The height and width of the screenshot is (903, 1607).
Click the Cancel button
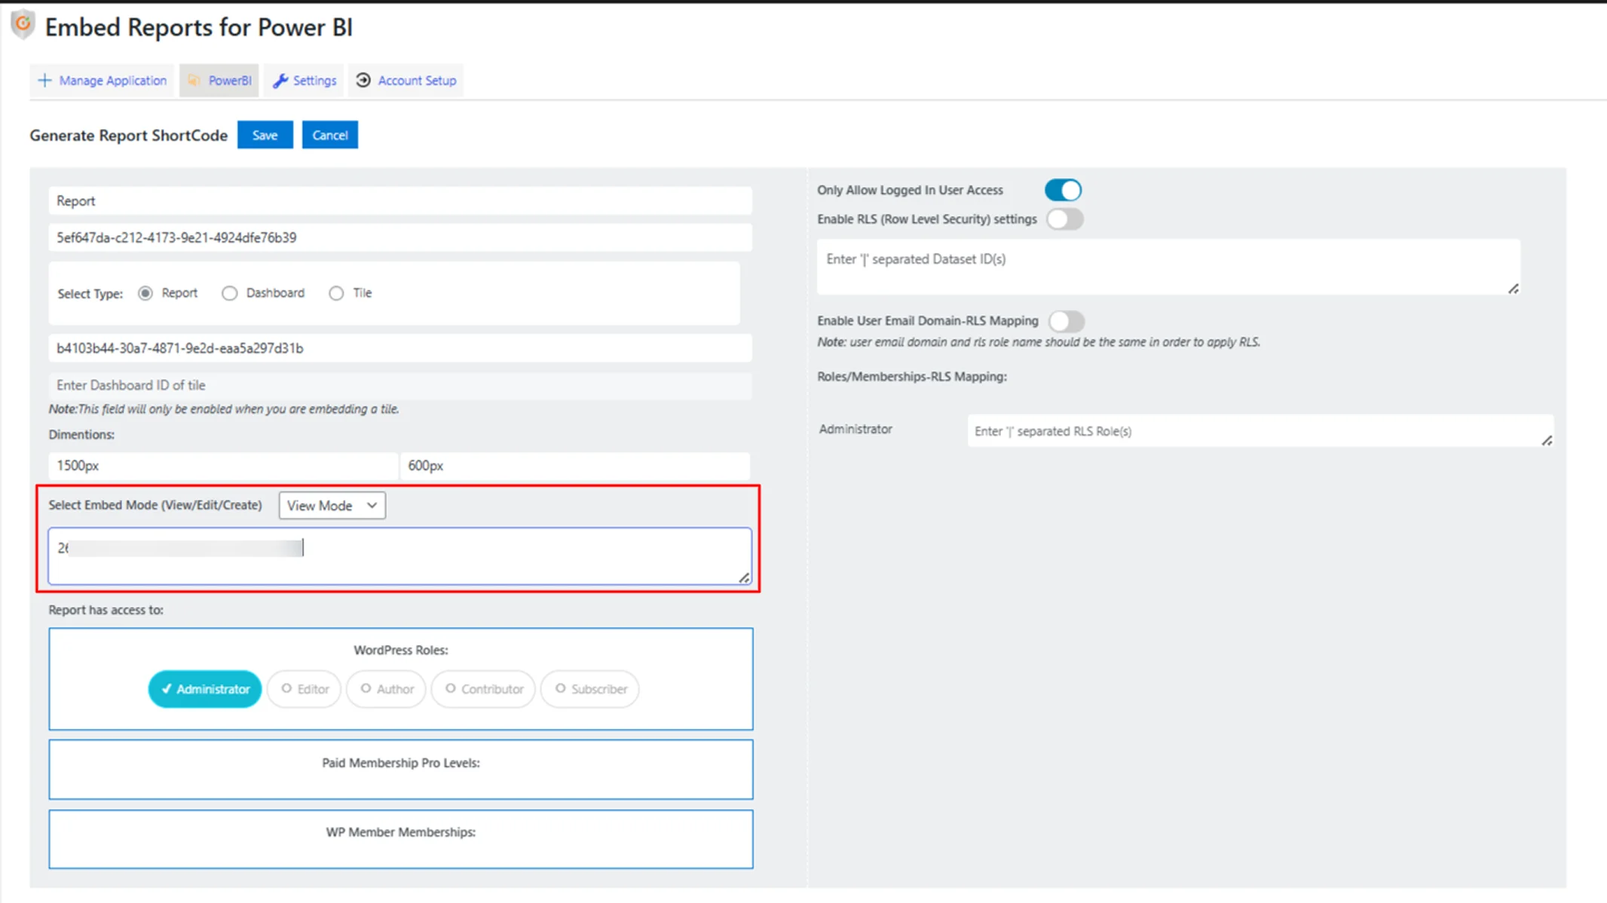point(330,135)
